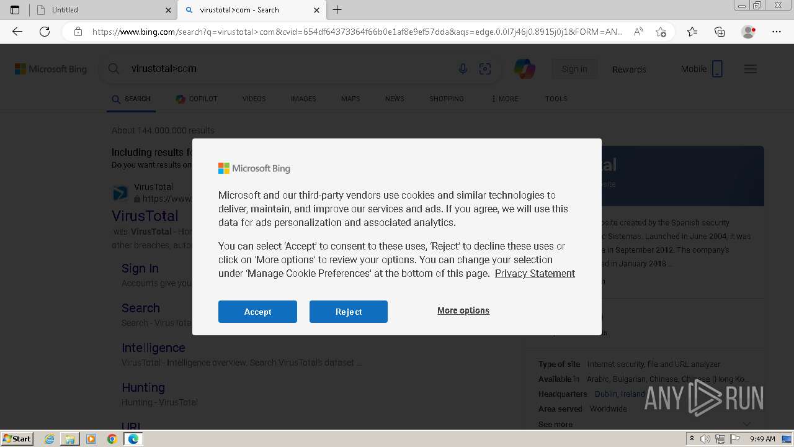794x447 pixels.
Task: Accept the cookie consent
Action: (x=257, y=312)
